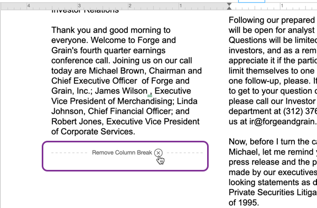Click the 1 mark in white ruler area
Image resolution: width=317 pixels, height=208 pixels.
point(282,6)
